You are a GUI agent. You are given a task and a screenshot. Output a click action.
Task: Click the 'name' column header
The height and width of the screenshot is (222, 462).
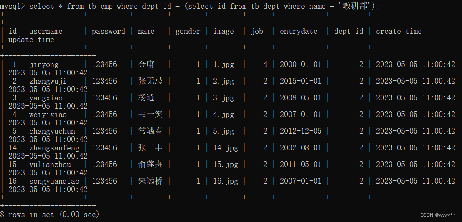146,31
